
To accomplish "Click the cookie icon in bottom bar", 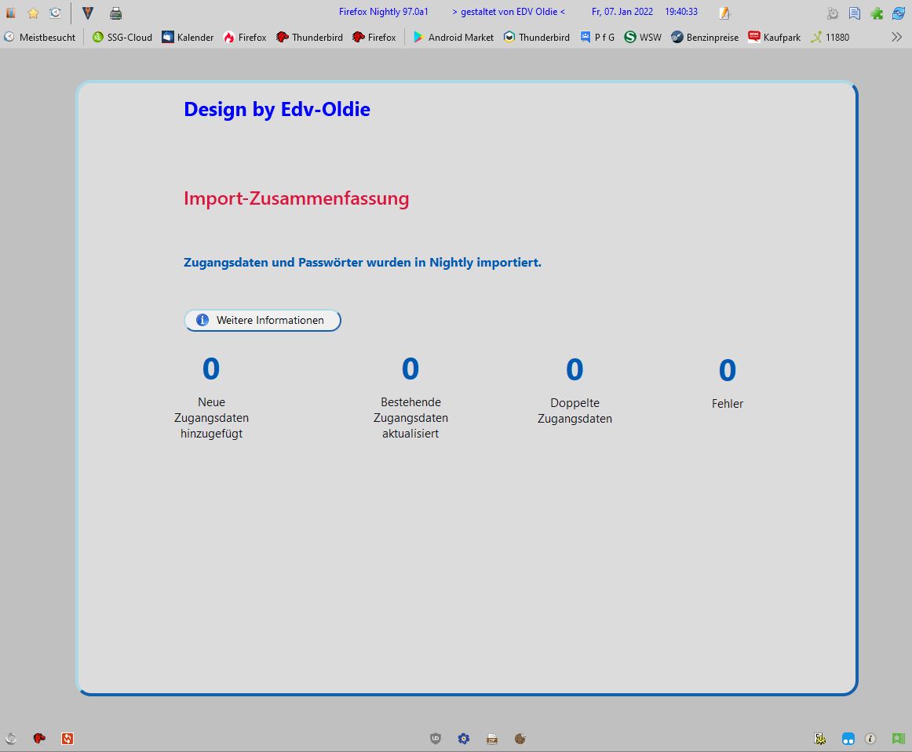I will tap(520, 739).
